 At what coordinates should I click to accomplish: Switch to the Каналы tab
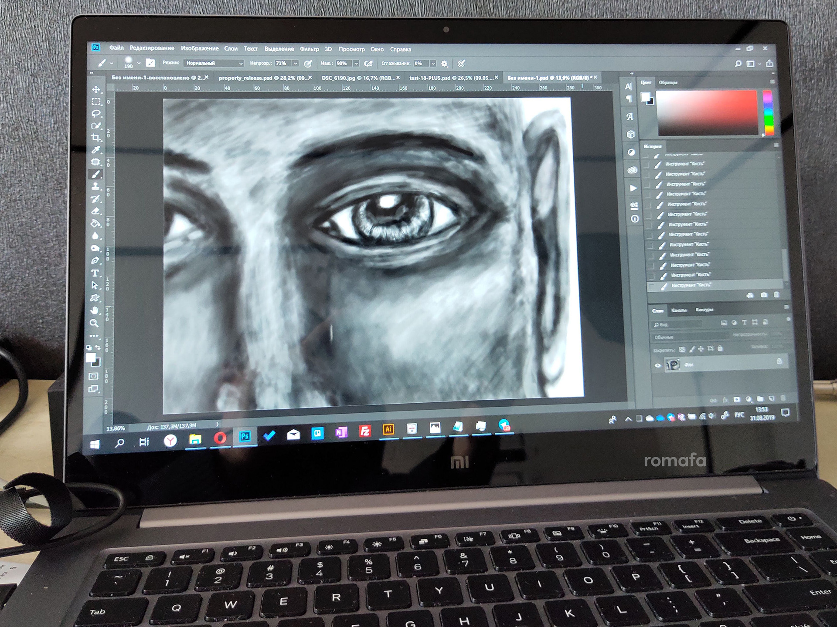click(x=679, y=310)
